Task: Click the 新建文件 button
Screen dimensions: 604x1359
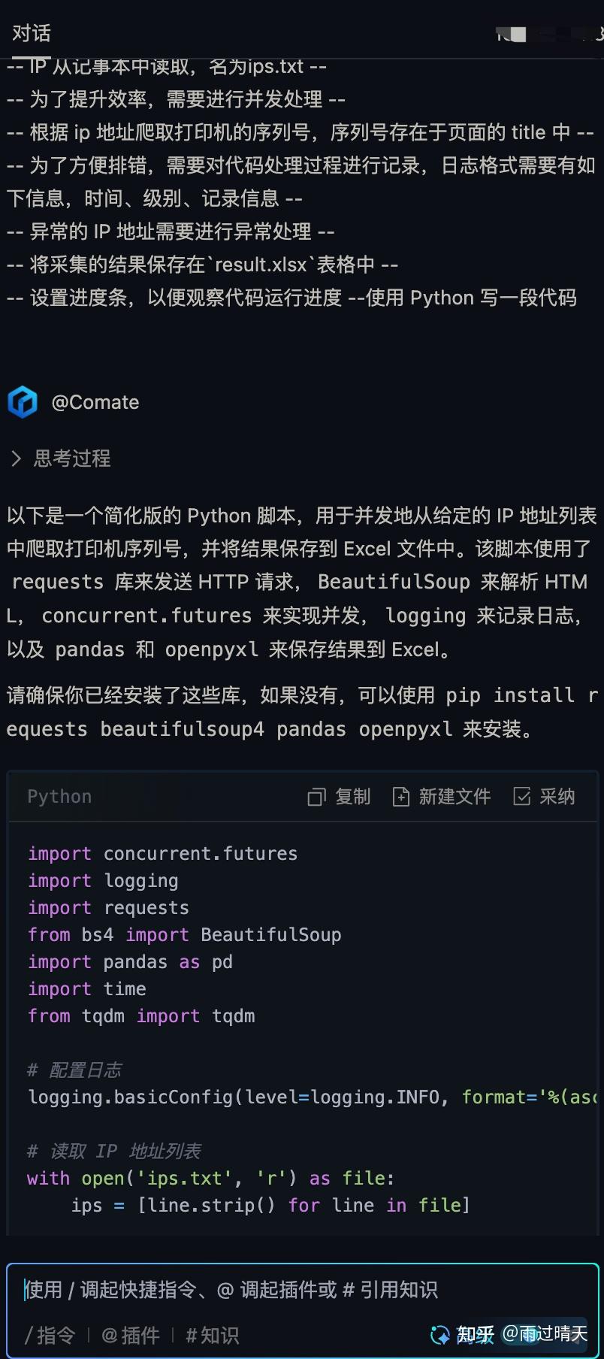Action: click(x=455, y=797)
